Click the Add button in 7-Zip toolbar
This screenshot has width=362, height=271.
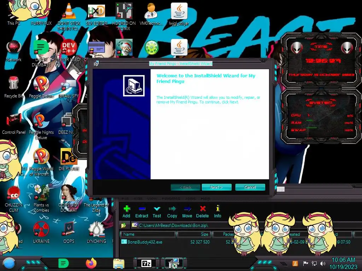pos(126,212)
